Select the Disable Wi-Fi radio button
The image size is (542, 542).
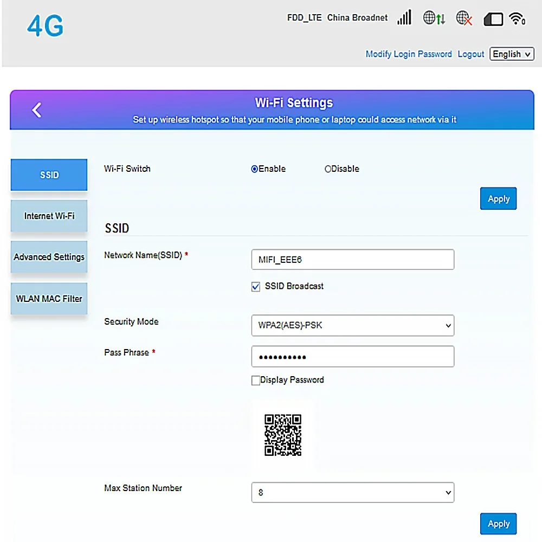point(328,169)
